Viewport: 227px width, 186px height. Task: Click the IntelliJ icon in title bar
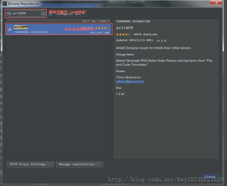coord(5,4)
